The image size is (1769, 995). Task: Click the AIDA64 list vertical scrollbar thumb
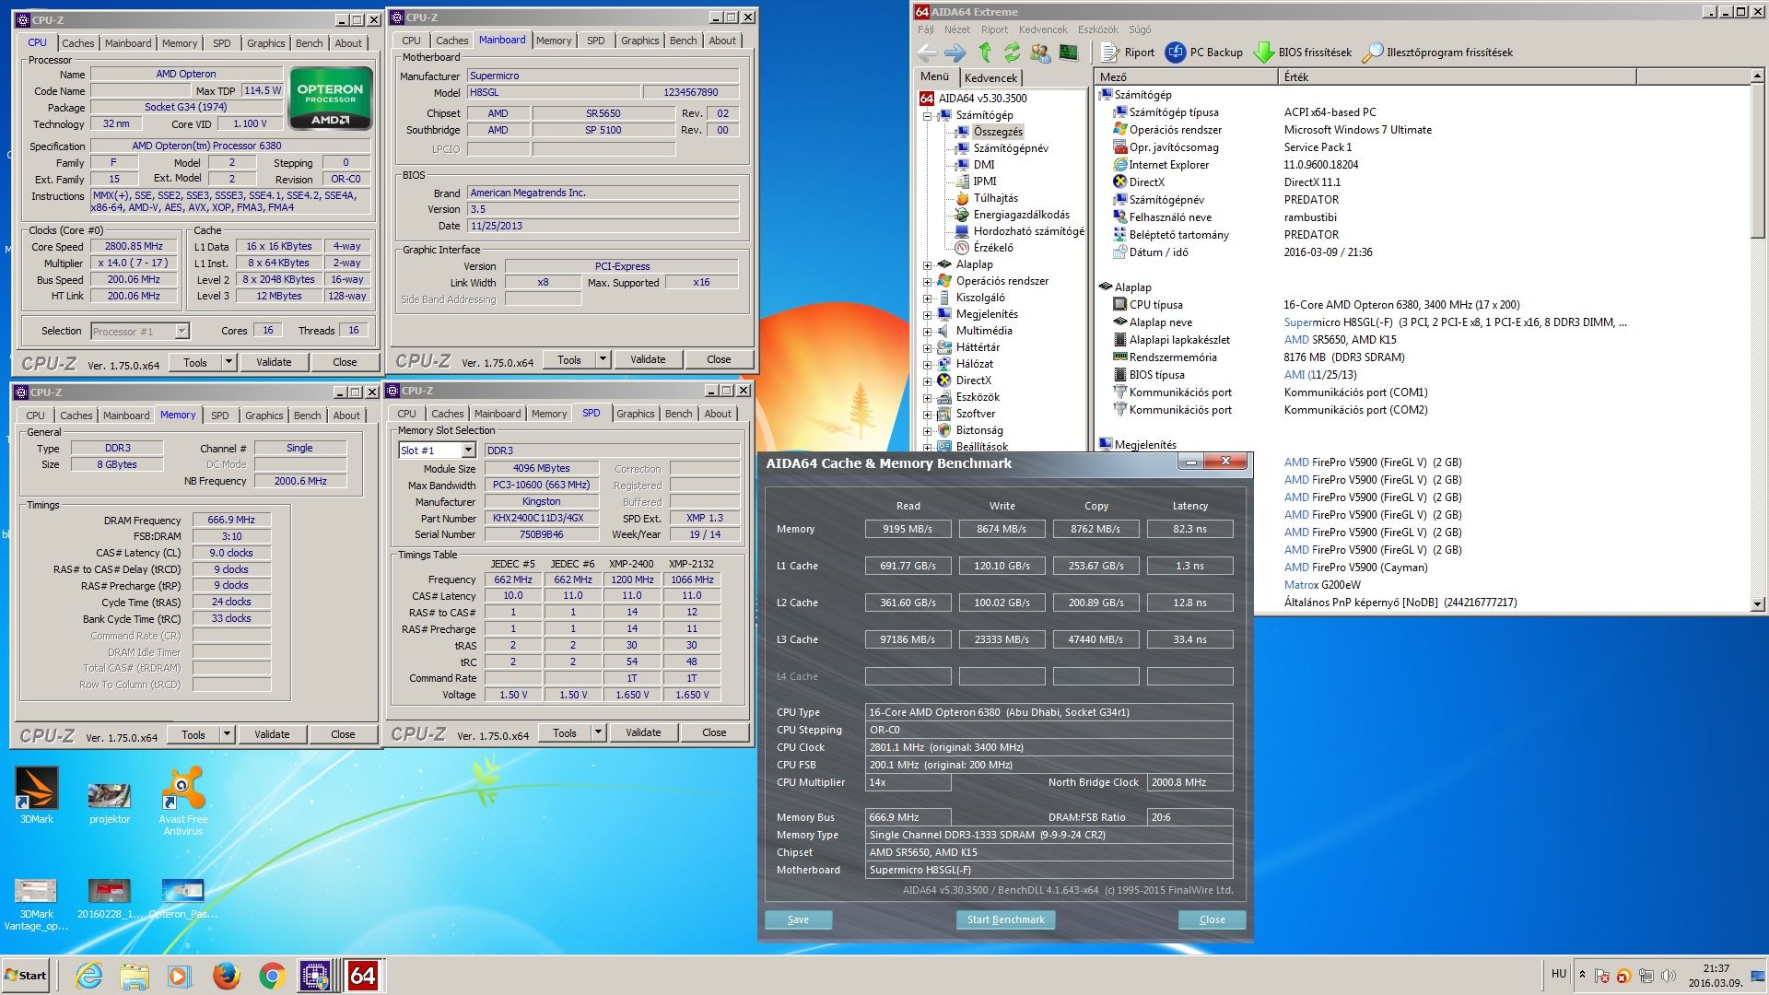pyautogui.click(x=1757, y=161)
